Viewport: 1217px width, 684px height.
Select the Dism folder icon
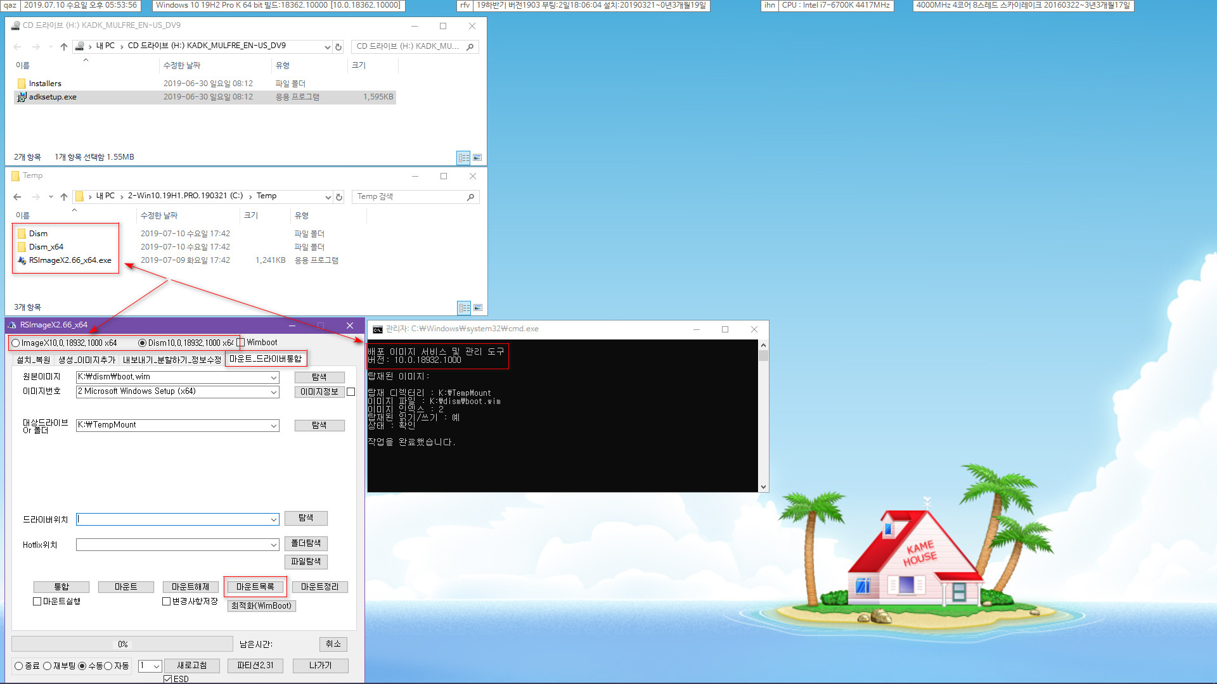(22, 234)
